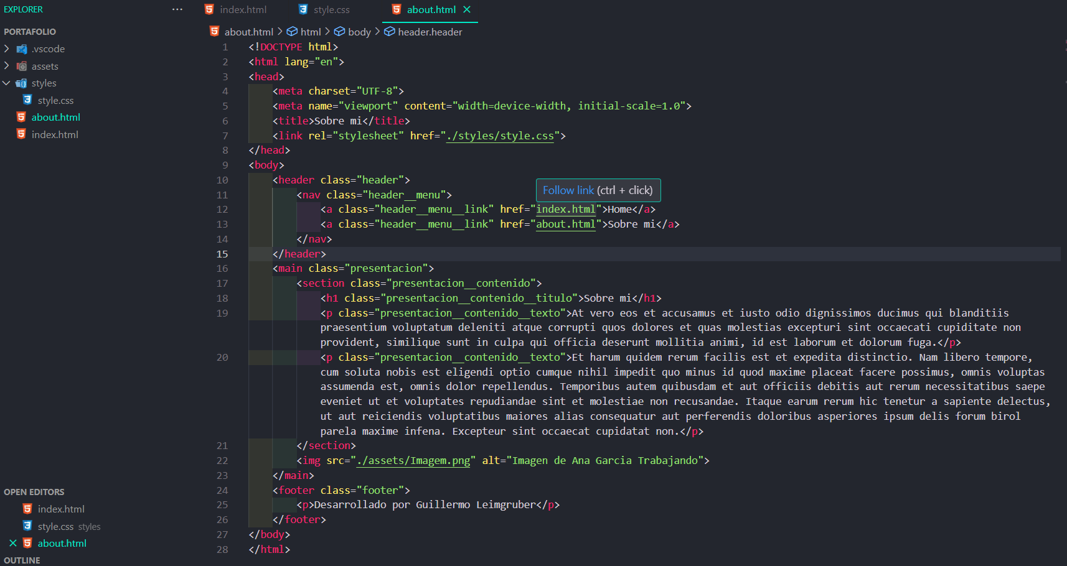Click line number 22 in the gutter
This screenshot has width=1067, height=566.
point(222,461)
